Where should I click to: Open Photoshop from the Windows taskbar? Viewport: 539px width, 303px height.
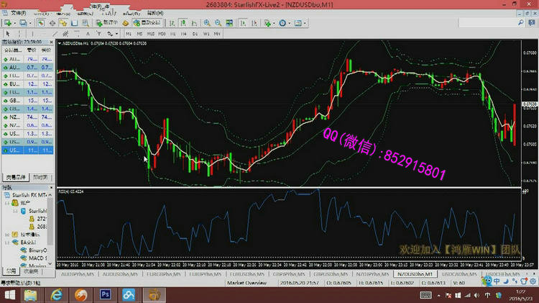[105, 294]
